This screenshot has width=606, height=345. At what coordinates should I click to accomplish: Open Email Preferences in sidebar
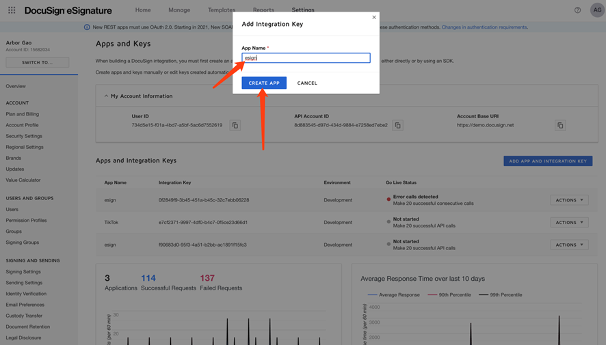click(25, 305)
